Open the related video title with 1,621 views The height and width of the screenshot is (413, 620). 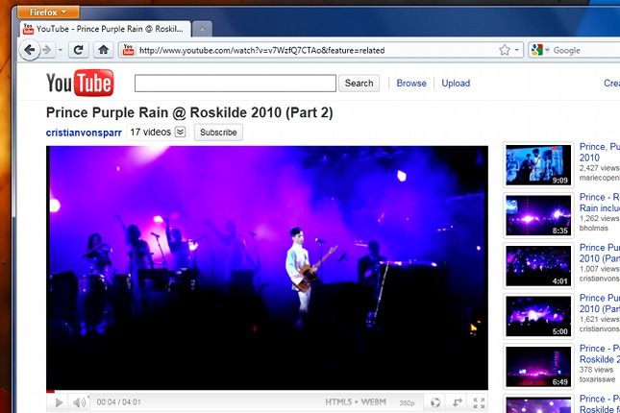[x=600, y=304]
